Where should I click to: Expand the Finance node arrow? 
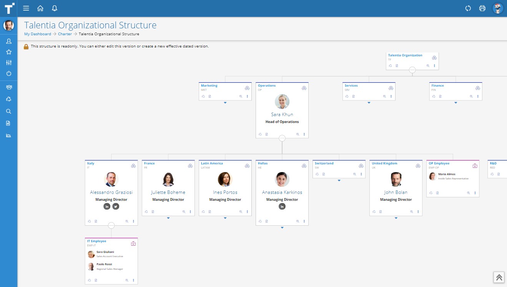[456, 103]
